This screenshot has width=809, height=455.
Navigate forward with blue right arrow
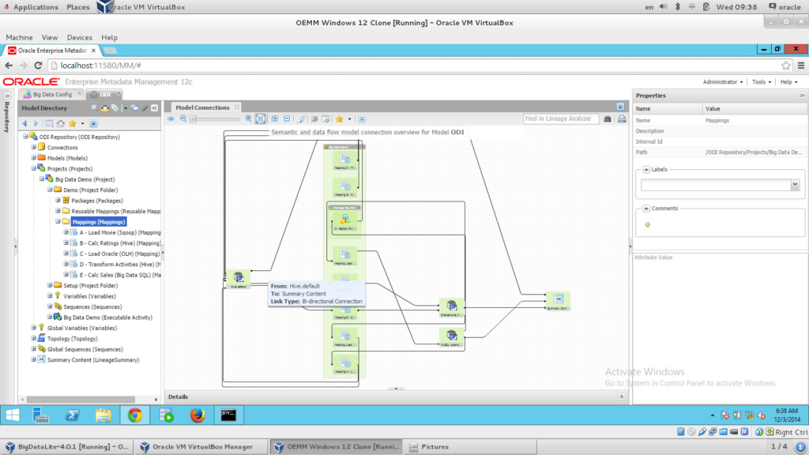[x=36, y=124]
